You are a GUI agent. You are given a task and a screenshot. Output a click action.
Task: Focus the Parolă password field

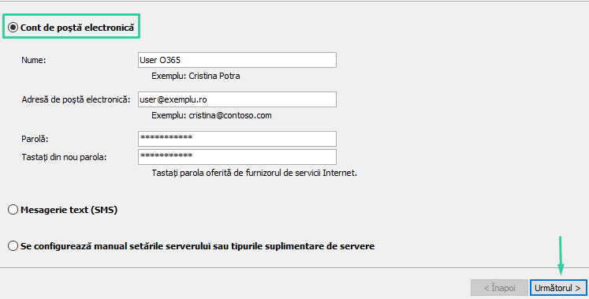pyautogui.click(x=237, y=139)
